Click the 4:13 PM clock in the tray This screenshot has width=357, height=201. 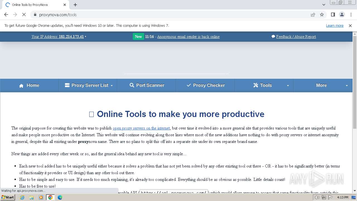(x=342, y=197)
